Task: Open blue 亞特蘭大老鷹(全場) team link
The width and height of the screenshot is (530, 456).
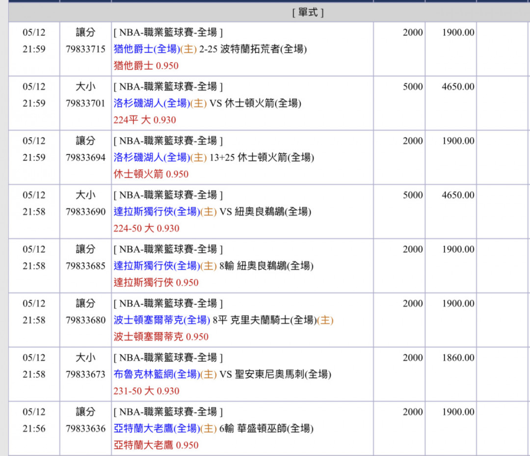Action: click(x=157, y=429)
